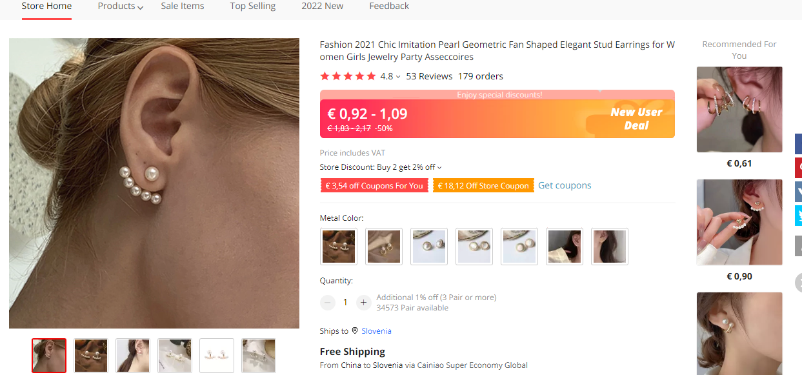Image resolution: width=802 pixels, height=375 pixels.
Task: Increase quantity with plus button
Action: [x=364, y=302]
